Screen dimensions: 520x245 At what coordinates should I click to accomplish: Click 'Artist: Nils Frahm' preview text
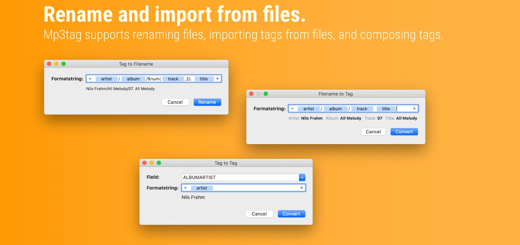click(x=305, y=118)
